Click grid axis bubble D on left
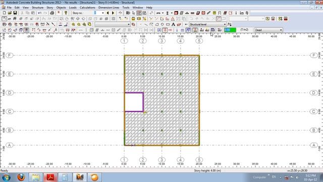 10,93
